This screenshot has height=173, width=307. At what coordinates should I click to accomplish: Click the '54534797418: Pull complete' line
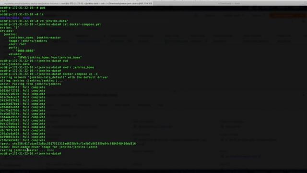[23, 100]
